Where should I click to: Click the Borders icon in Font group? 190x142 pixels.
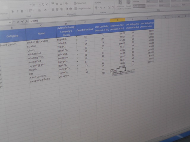pyautogui.click(x=31, y=11)
